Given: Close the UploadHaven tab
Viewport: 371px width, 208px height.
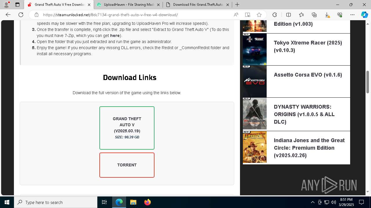Looking at the screenshot, I should coord(158,5).
